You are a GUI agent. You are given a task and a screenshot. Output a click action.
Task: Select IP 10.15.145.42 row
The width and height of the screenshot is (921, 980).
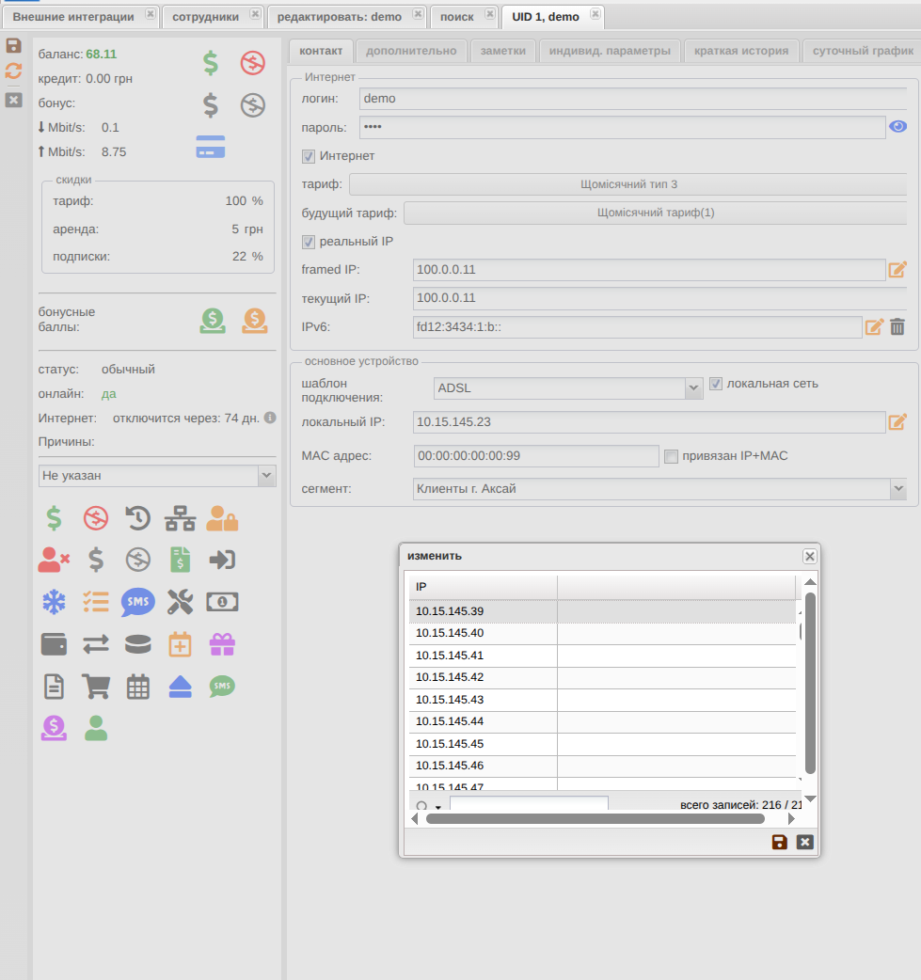point(603,677)
